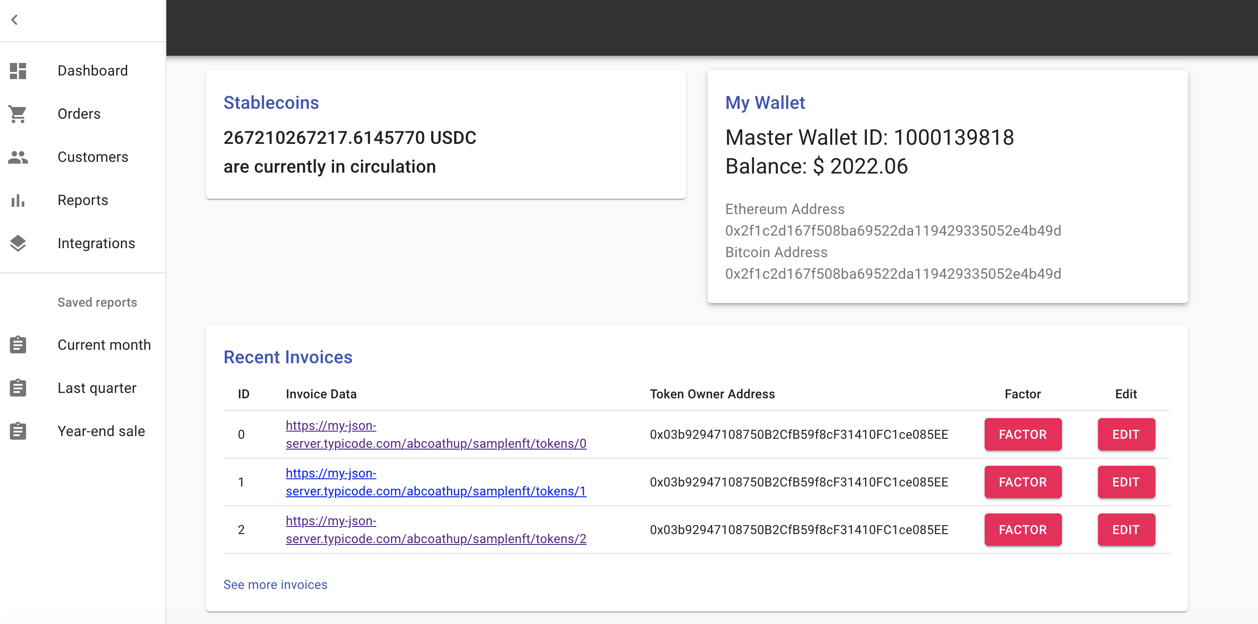Click See more invoices link
The height and width of the screenshot is (624, 1258).
(x=275, y=584)
